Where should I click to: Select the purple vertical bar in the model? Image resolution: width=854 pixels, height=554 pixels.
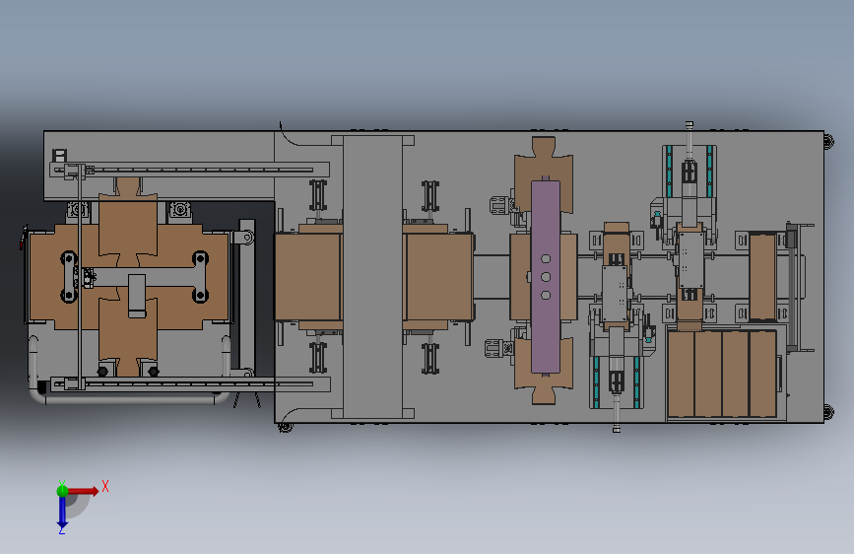click(546, 276)
